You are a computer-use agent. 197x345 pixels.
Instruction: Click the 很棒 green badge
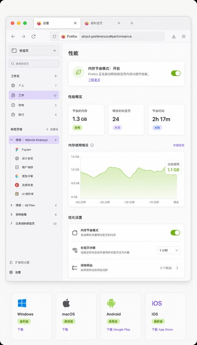tap(77, 128)
